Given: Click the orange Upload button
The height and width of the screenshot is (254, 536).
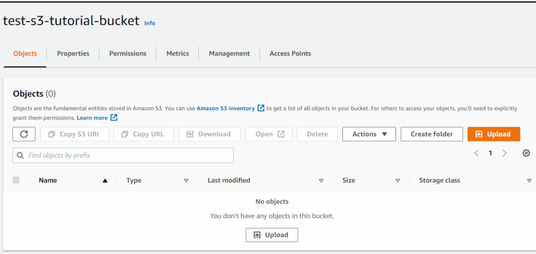Looking at the screenshot, I should coord(494,134).
